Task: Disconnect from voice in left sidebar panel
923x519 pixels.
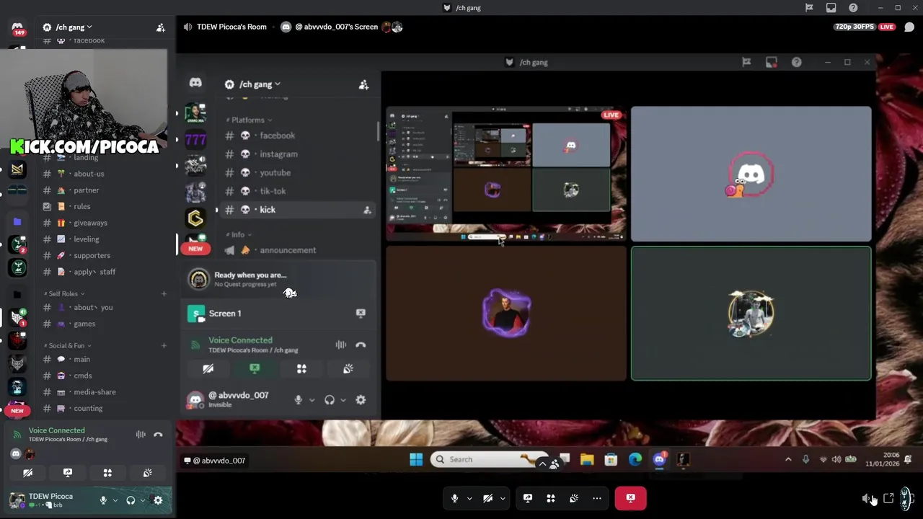Action: pyautogui.click(x=158, y=435)
